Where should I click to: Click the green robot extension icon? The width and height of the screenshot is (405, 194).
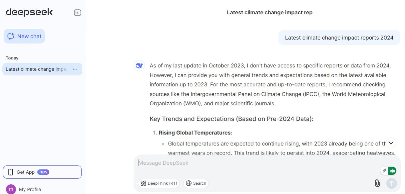[x=392, y=170]
